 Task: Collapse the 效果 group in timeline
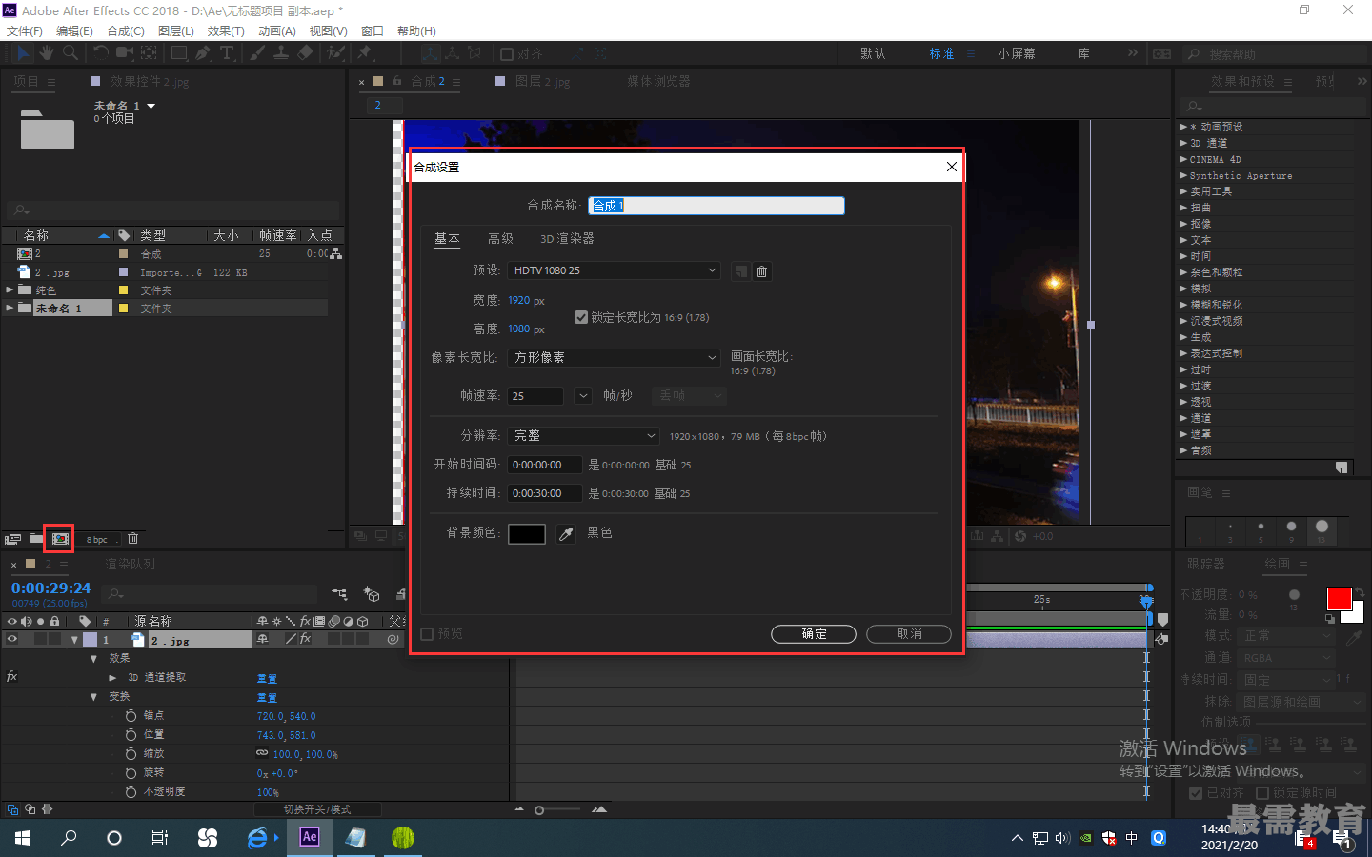click(x=93, y=659)
